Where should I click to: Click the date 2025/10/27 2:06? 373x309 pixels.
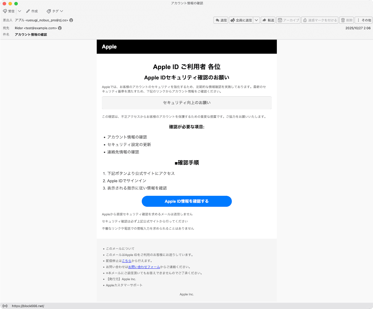coord(358,28)
